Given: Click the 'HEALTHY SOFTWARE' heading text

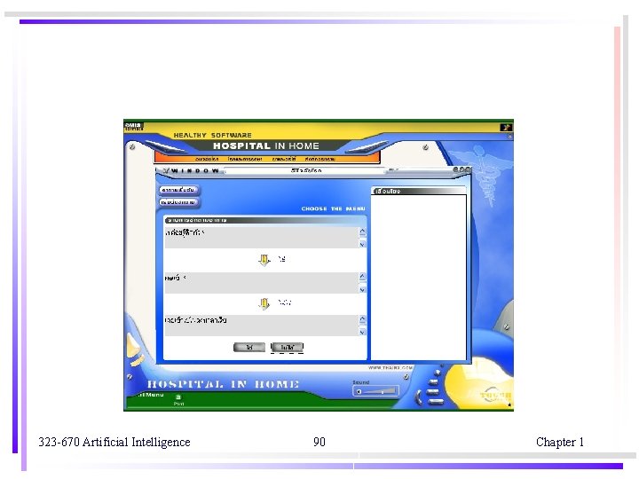Looking at the screenshot, I should (x=212, y=135).
